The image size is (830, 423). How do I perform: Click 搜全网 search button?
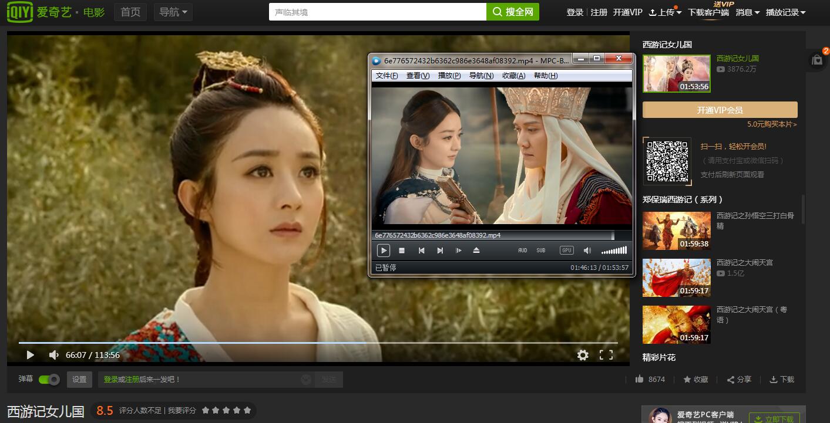(x=513, y=12)
